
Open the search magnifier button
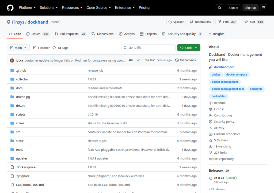pyautogui.click(x=219, y=8)
